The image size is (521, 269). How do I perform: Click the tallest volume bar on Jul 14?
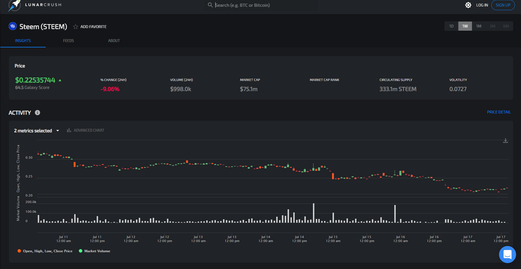314,213
